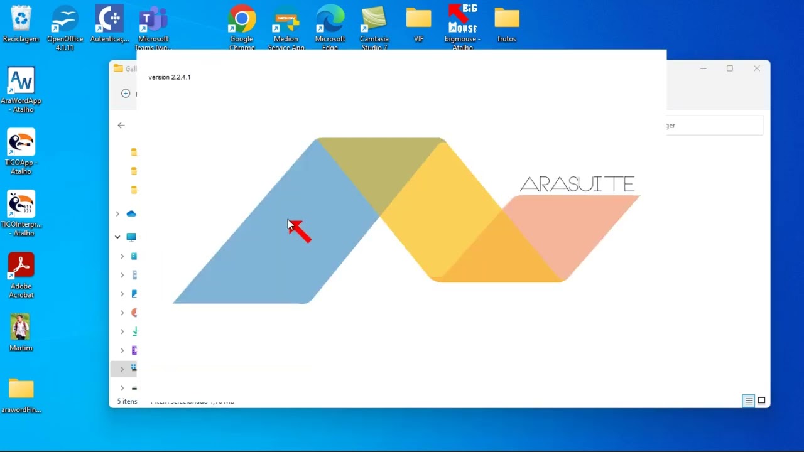Expand the purple Videos item in sidebar
This screenshot has width=804, height=452.
(x=122, y=350)
